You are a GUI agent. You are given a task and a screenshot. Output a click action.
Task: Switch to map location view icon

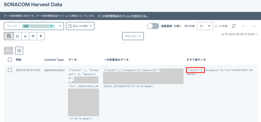[41, 36]
